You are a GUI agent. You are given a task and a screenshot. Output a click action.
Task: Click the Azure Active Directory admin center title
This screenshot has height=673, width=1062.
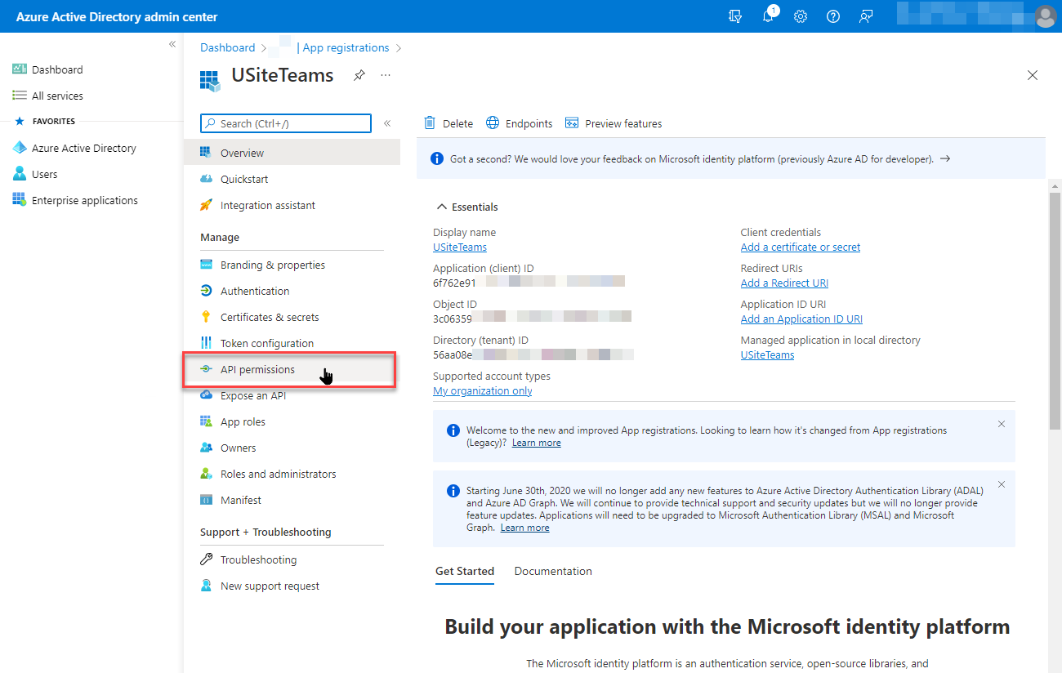tap(116, 16)
